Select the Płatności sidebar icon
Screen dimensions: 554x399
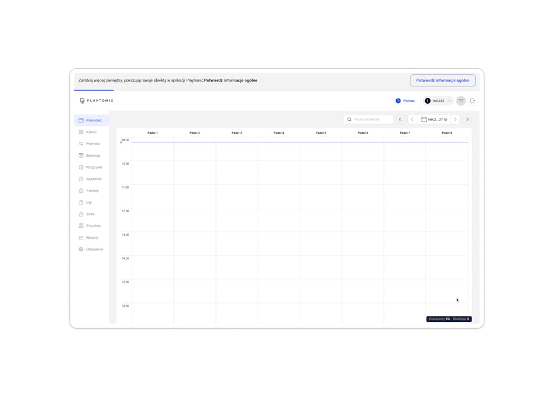coord(92,144)
